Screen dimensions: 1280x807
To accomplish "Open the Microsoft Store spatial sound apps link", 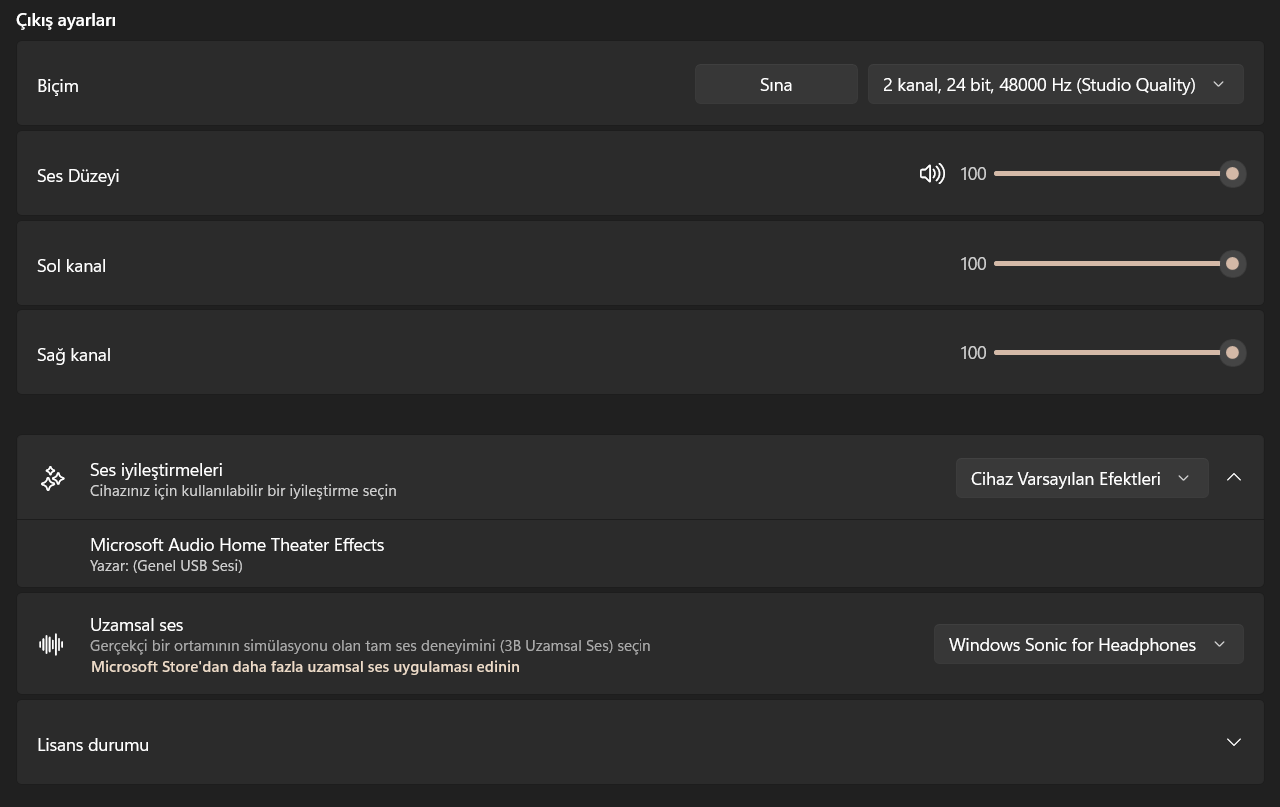I will pos(305,667).
